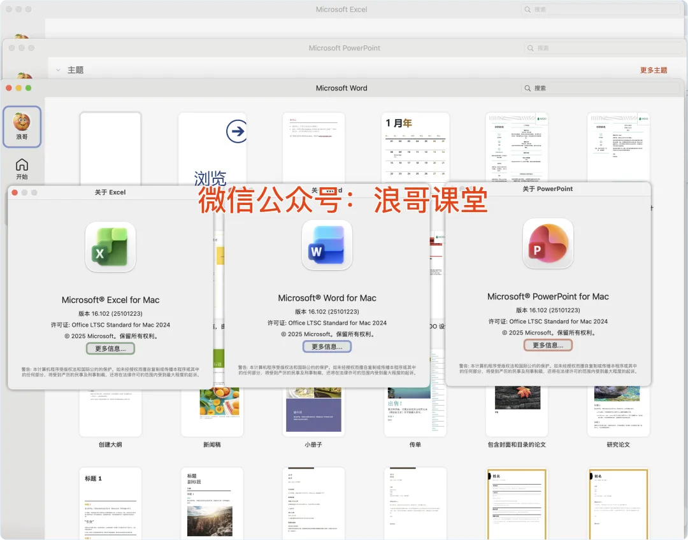
Task: Click the search magnifier icon in Word title bar
Action: [527, 88]
